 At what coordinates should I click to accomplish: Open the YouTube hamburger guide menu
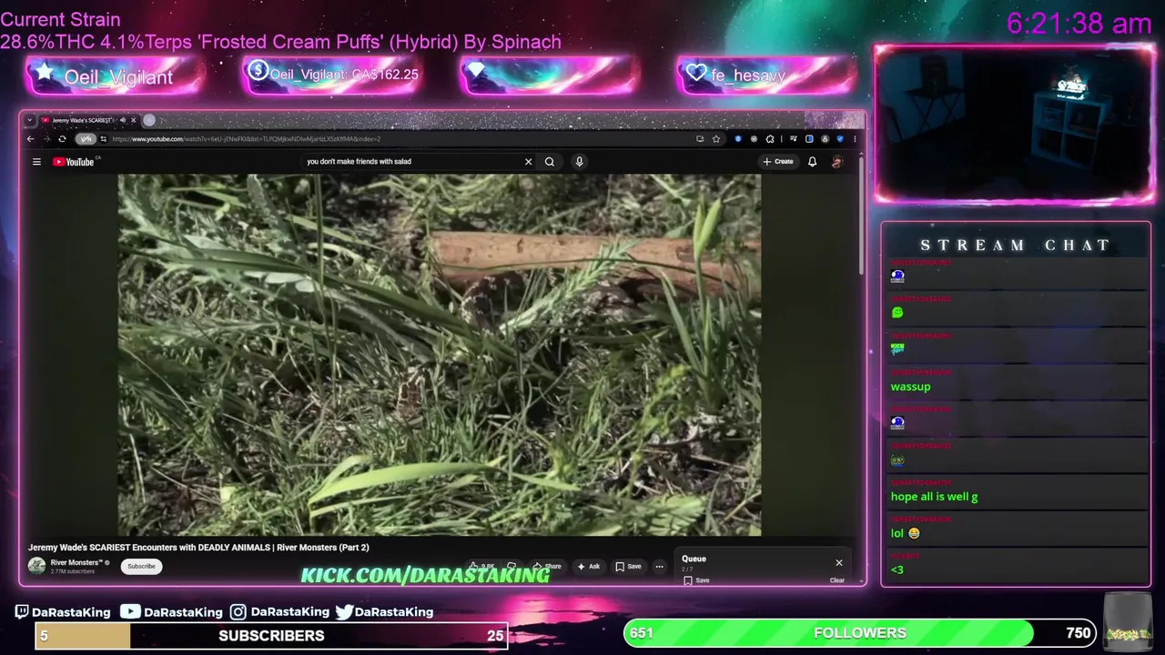[x=36, y=162]
